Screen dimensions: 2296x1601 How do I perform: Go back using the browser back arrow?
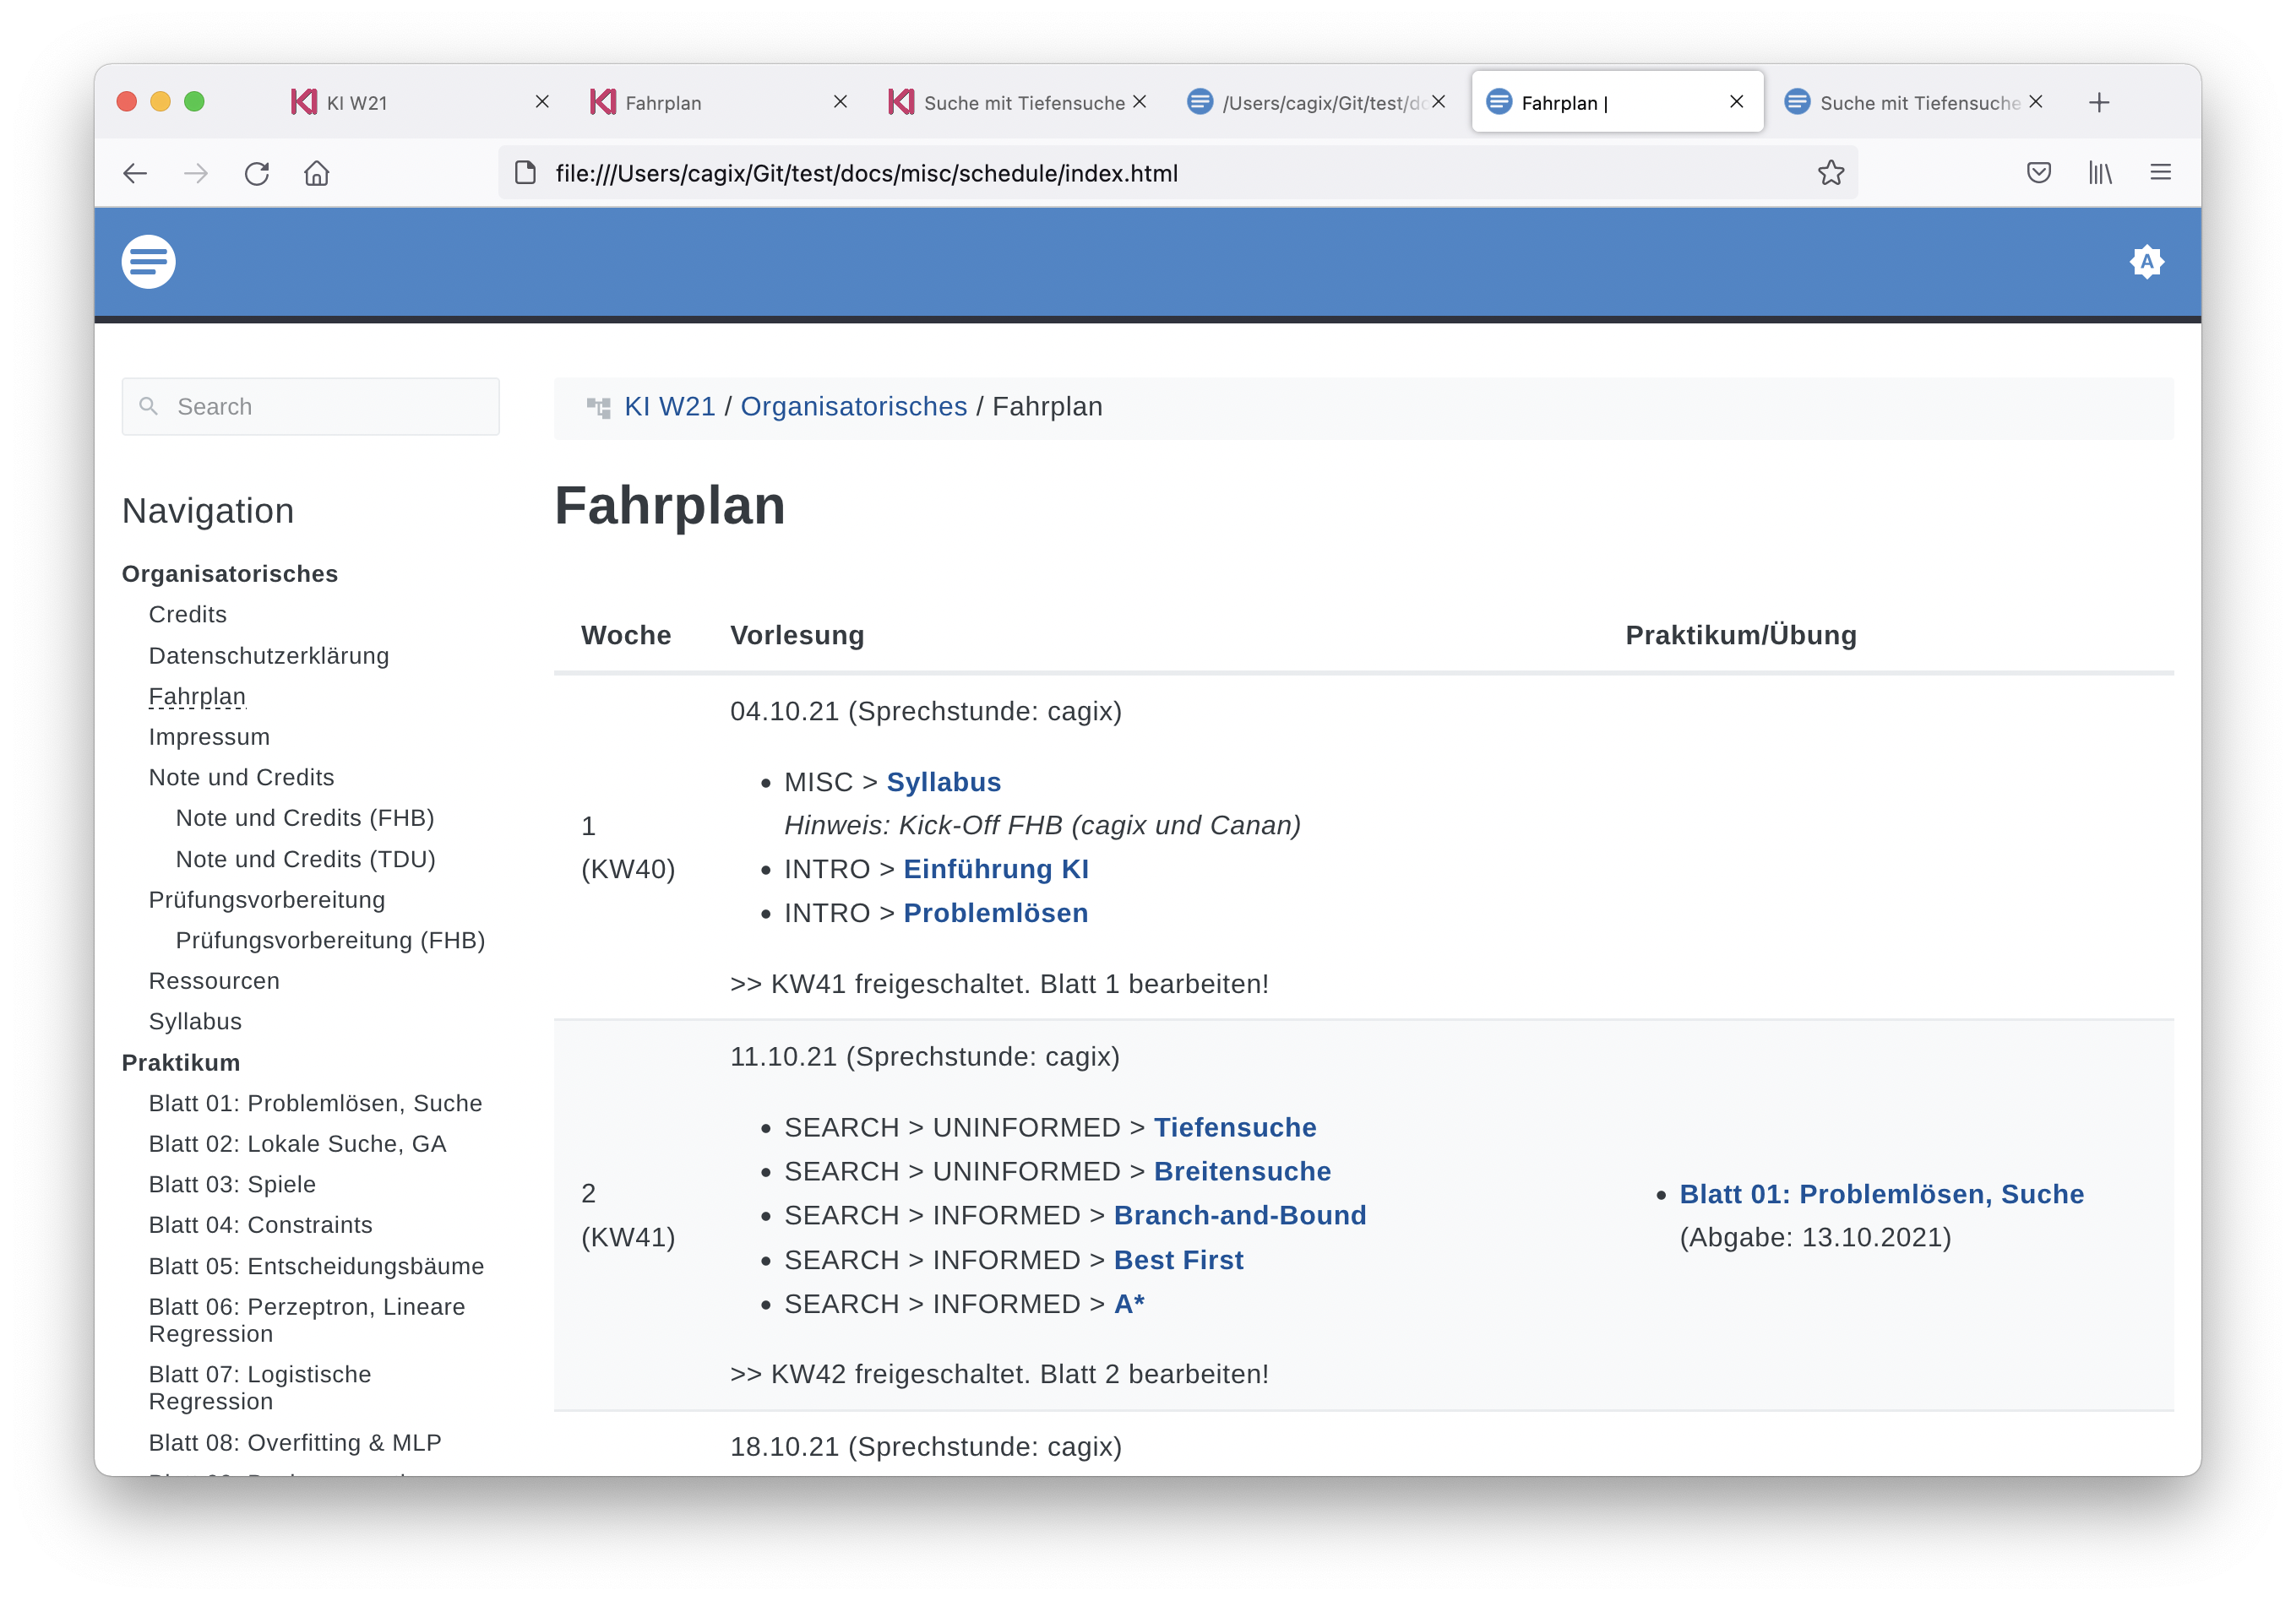(135, 173)
